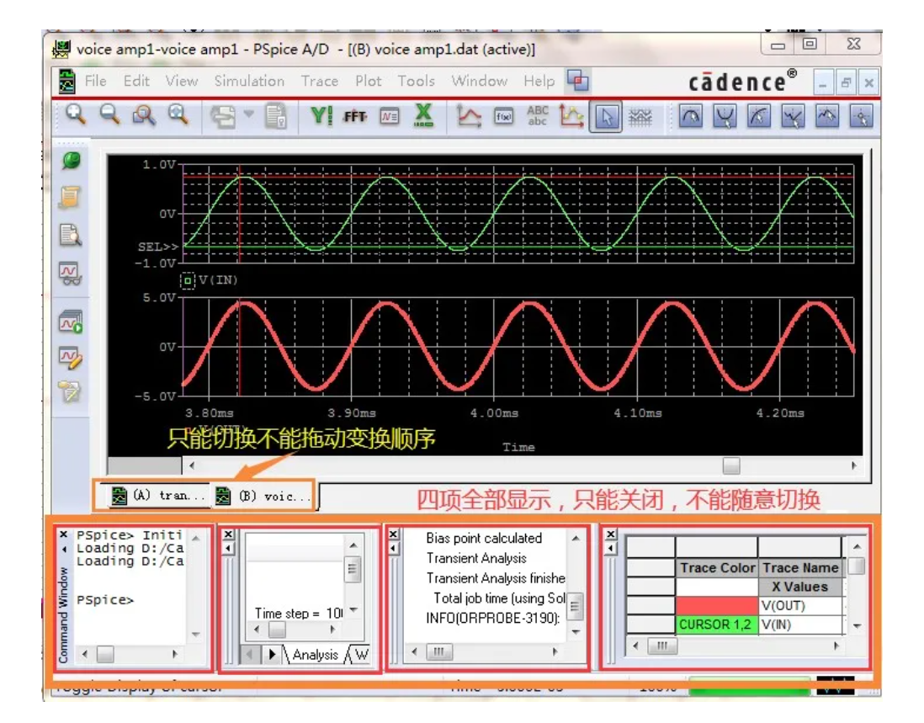Click the Cursor Max icon

[x=827, y=116]
